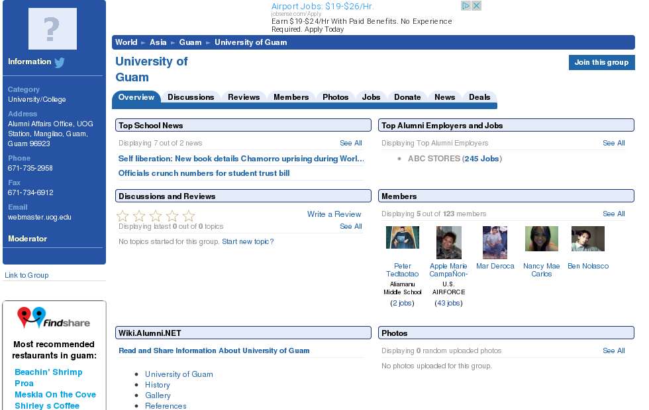Switch to the Overview tab

136,97
